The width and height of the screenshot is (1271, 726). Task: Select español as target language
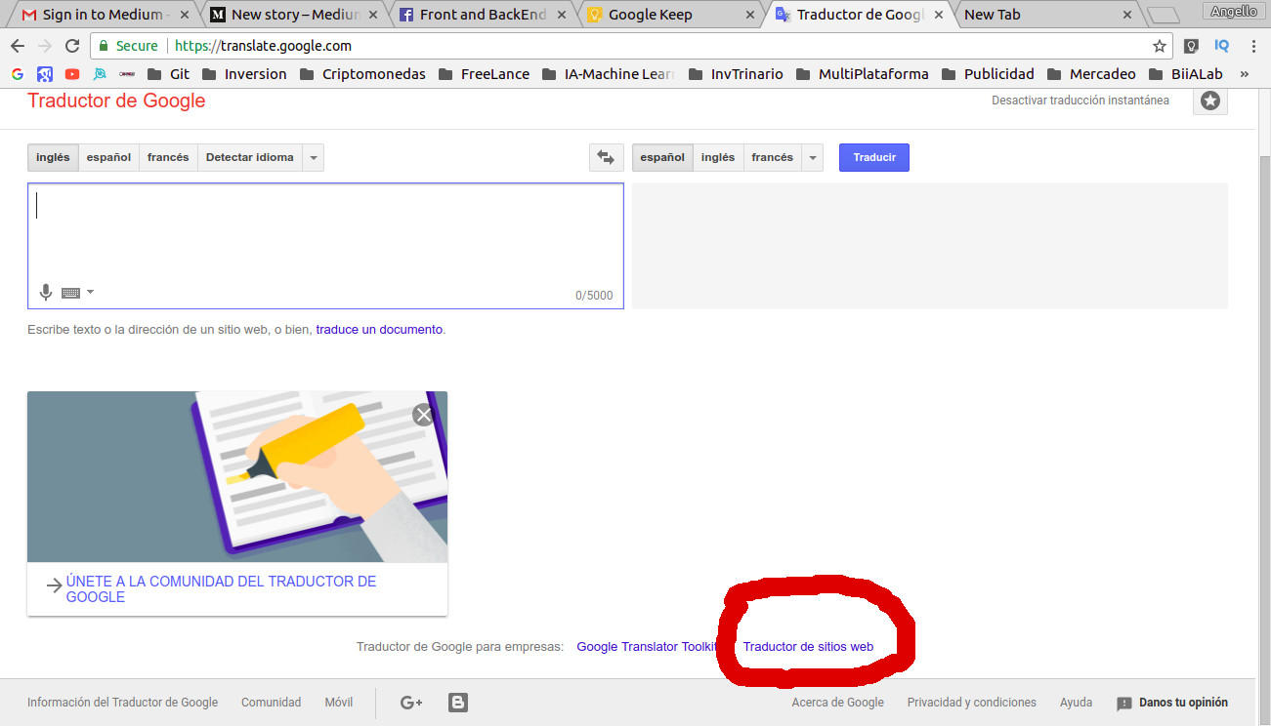(662, 157)
